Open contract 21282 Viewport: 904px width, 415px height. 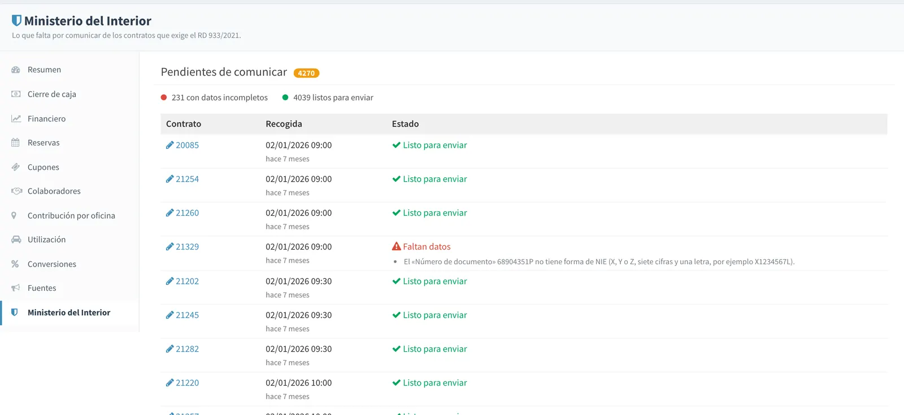(187, 349)
